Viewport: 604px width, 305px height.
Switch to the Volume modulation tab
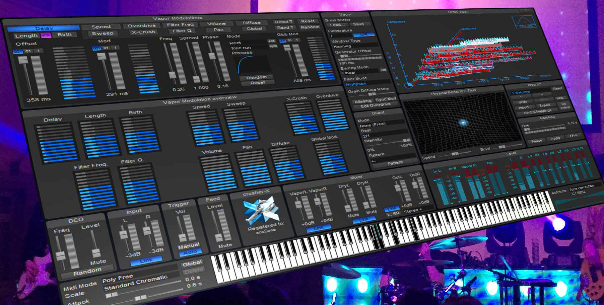click(x=216, y=23)
